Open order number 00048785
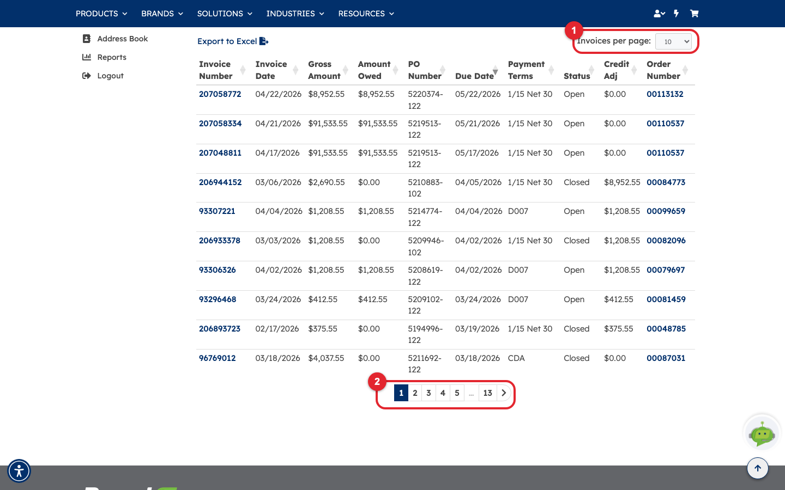The height and width of the screenshot is (490, 785). point(666,329)
